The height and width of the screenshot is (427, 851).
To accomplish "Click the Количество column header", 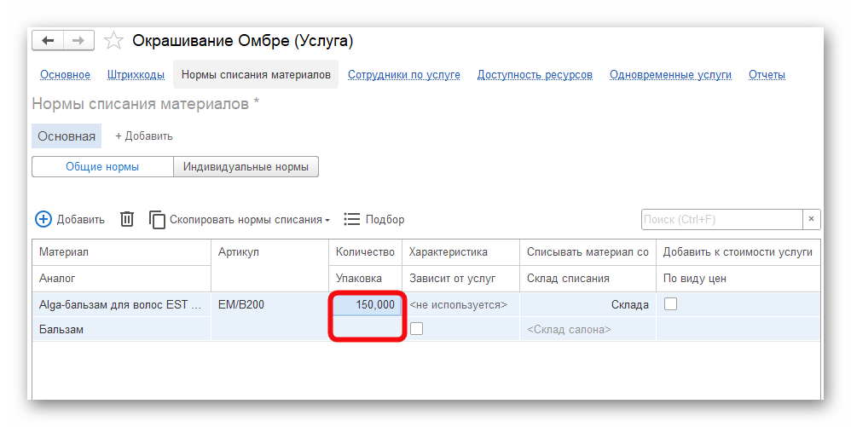I will click(365, 251).
